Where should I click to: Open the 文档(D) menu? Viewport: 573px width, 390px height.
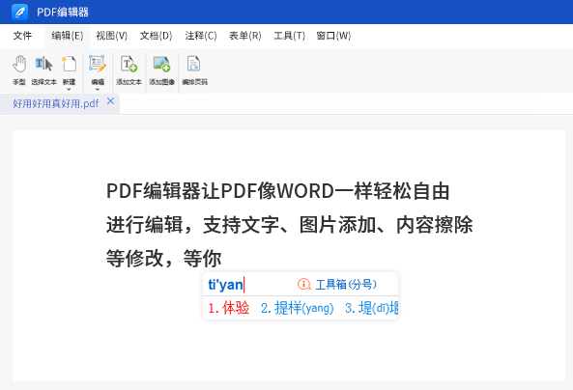click(156, 36)
